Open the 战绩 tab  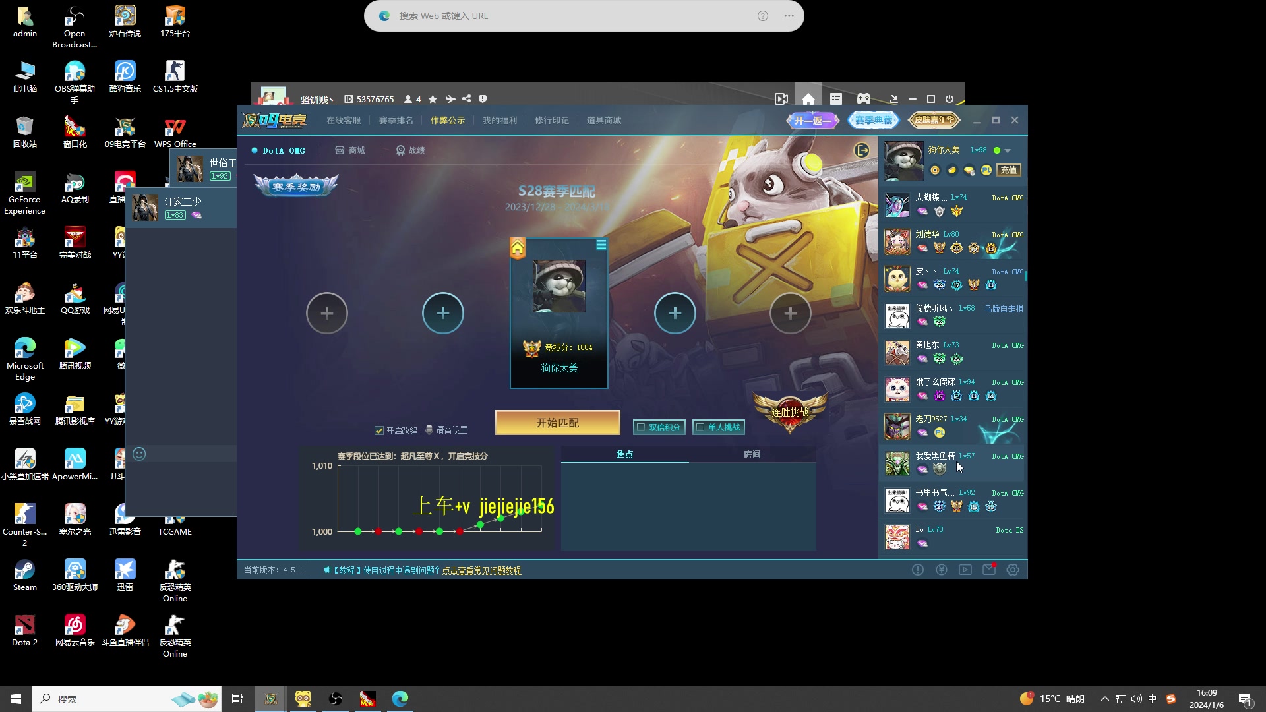tap(410, 150)
